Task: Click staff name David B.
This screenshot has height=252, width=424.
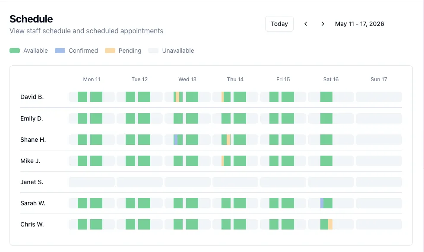Action: (32, 97)
